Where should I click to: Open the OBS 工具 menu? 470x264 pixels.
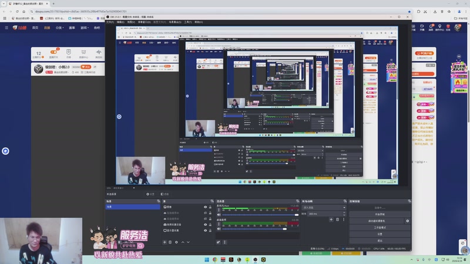pos(188,22)
